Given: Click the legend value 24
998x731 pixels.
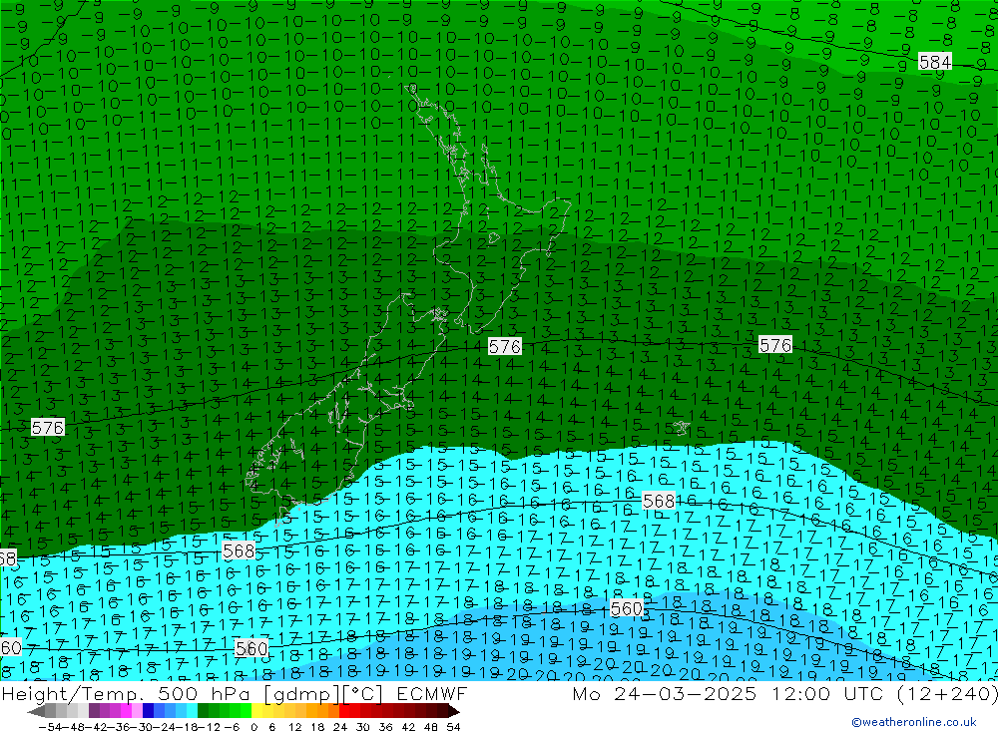Looking at the screenshot, I should tap(340, 727).
